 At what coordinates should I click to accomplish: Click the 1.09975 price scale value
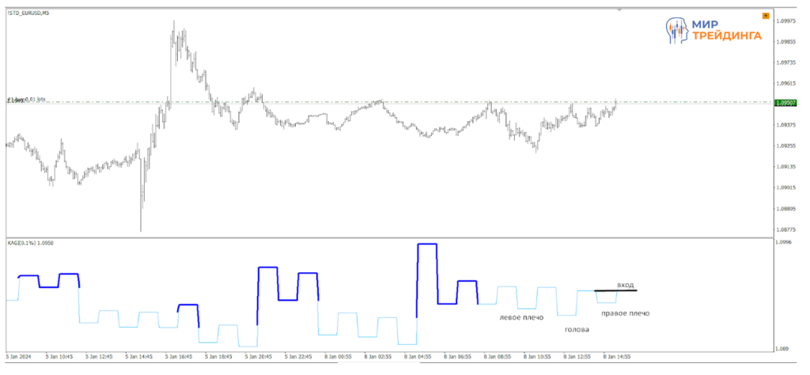pyautogui.click(x=785, y=21)
